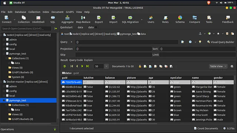Image resolution: width=237 pixels, height=133 pixels.
Task: Select the Carol Sharp name cell
Action: [202, 96]
